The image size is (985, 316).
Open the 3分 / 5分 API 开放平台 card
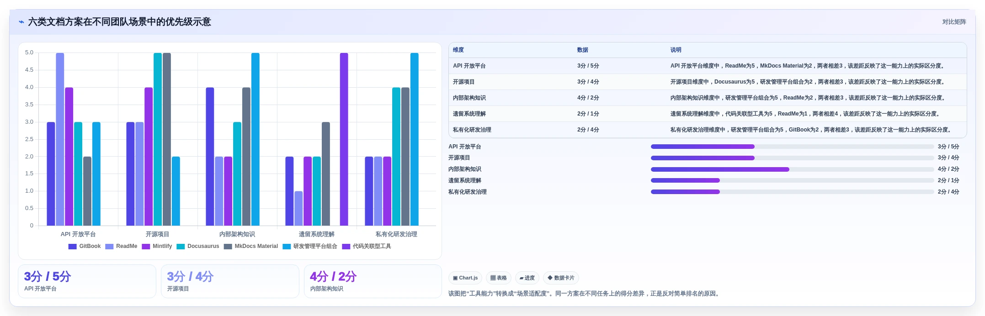click(87, 281)
